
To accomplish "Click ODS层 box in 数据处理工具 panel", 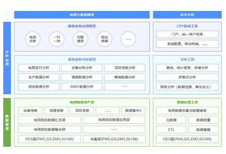I will coord(187,139).
